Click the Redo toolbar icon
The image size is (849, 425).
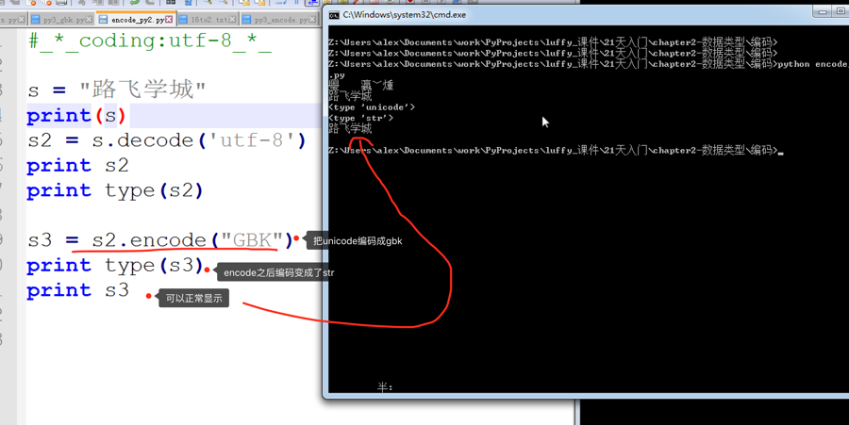click(150, 3)
